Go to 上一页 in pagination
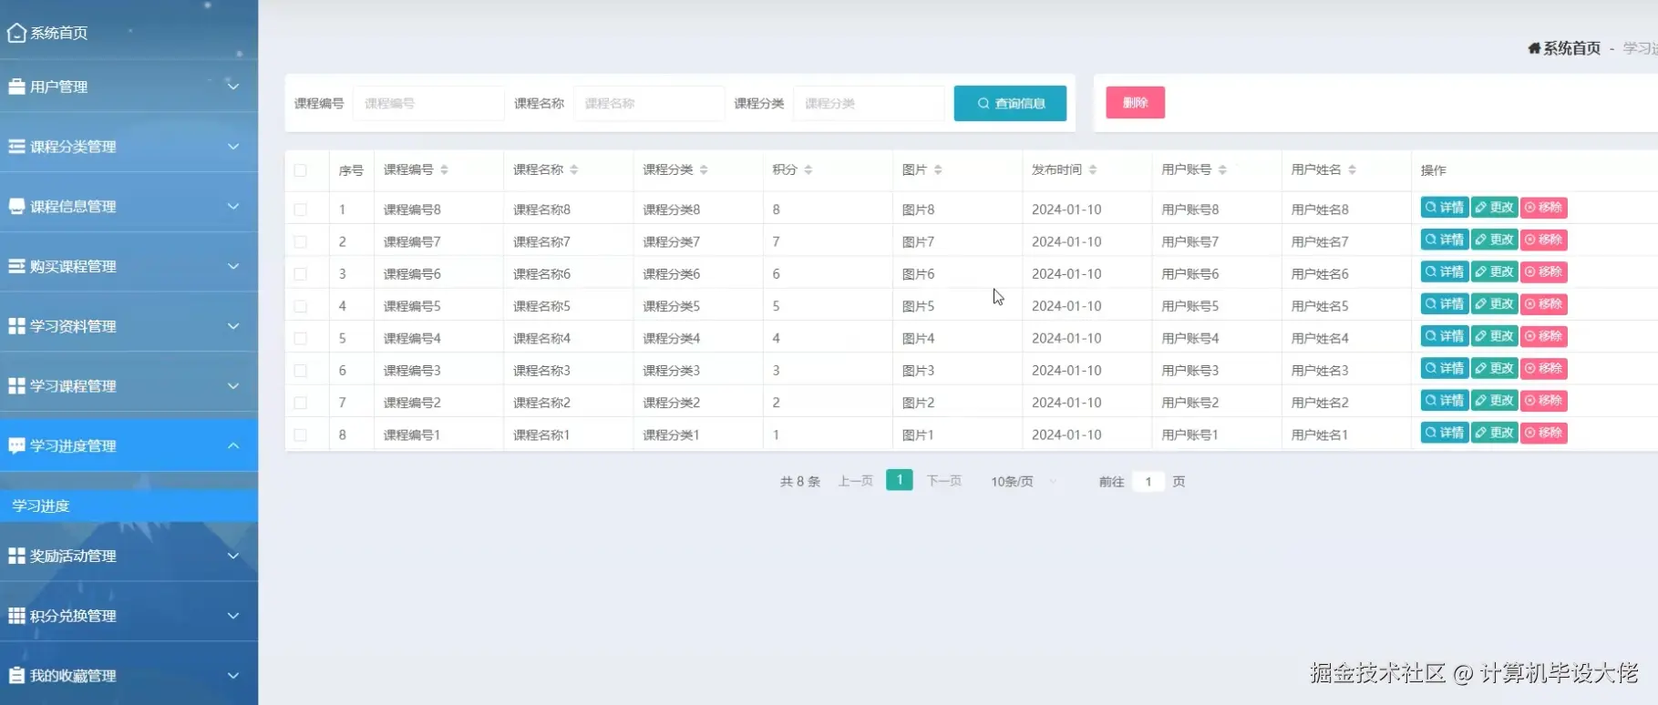 (856, 481)
